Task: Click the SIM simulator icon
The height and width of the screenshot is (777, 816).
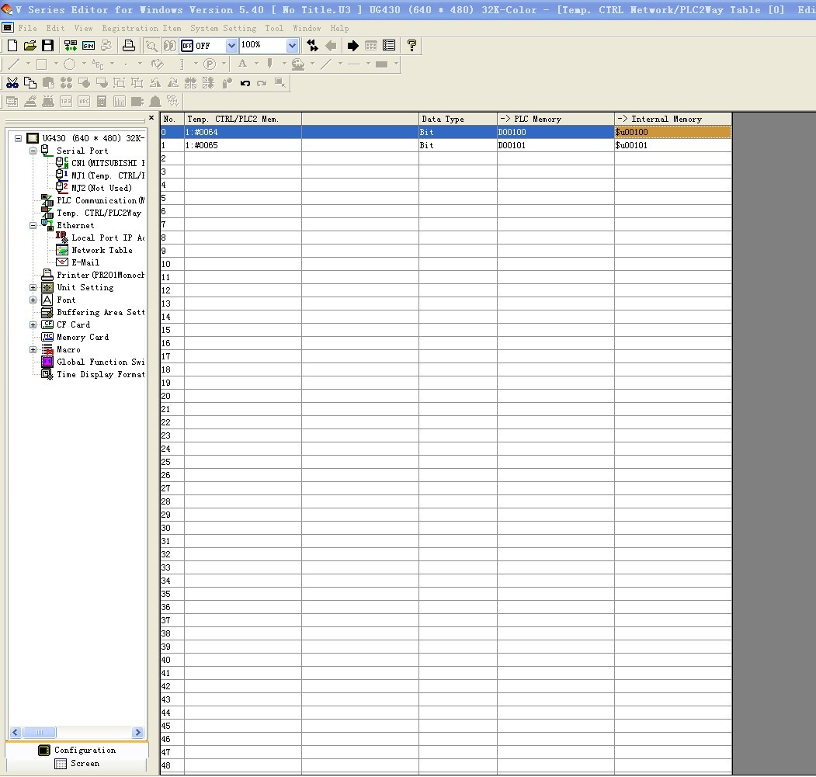Action: tap(89, 46)
